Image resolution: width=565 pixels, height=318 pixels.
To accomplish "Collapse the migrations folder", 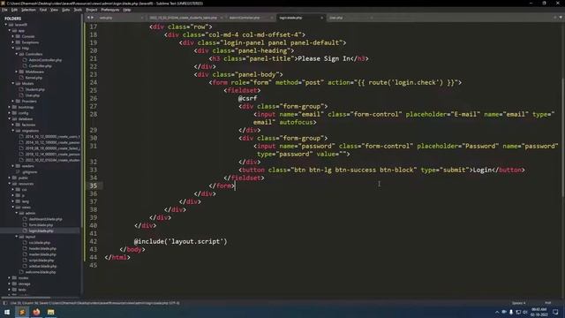I will pyautogui.click(x=13, y=131).
